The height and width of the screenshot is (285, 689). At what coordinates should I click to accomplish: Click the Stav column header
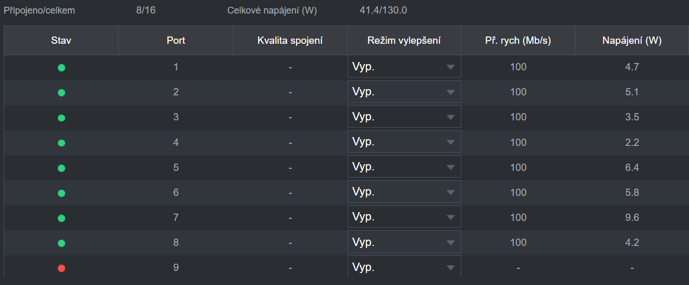pyautogui.click(x=61, y=41)
